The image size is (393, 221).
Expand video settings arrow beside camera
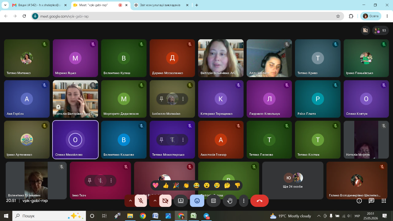(x=155, y=201)
